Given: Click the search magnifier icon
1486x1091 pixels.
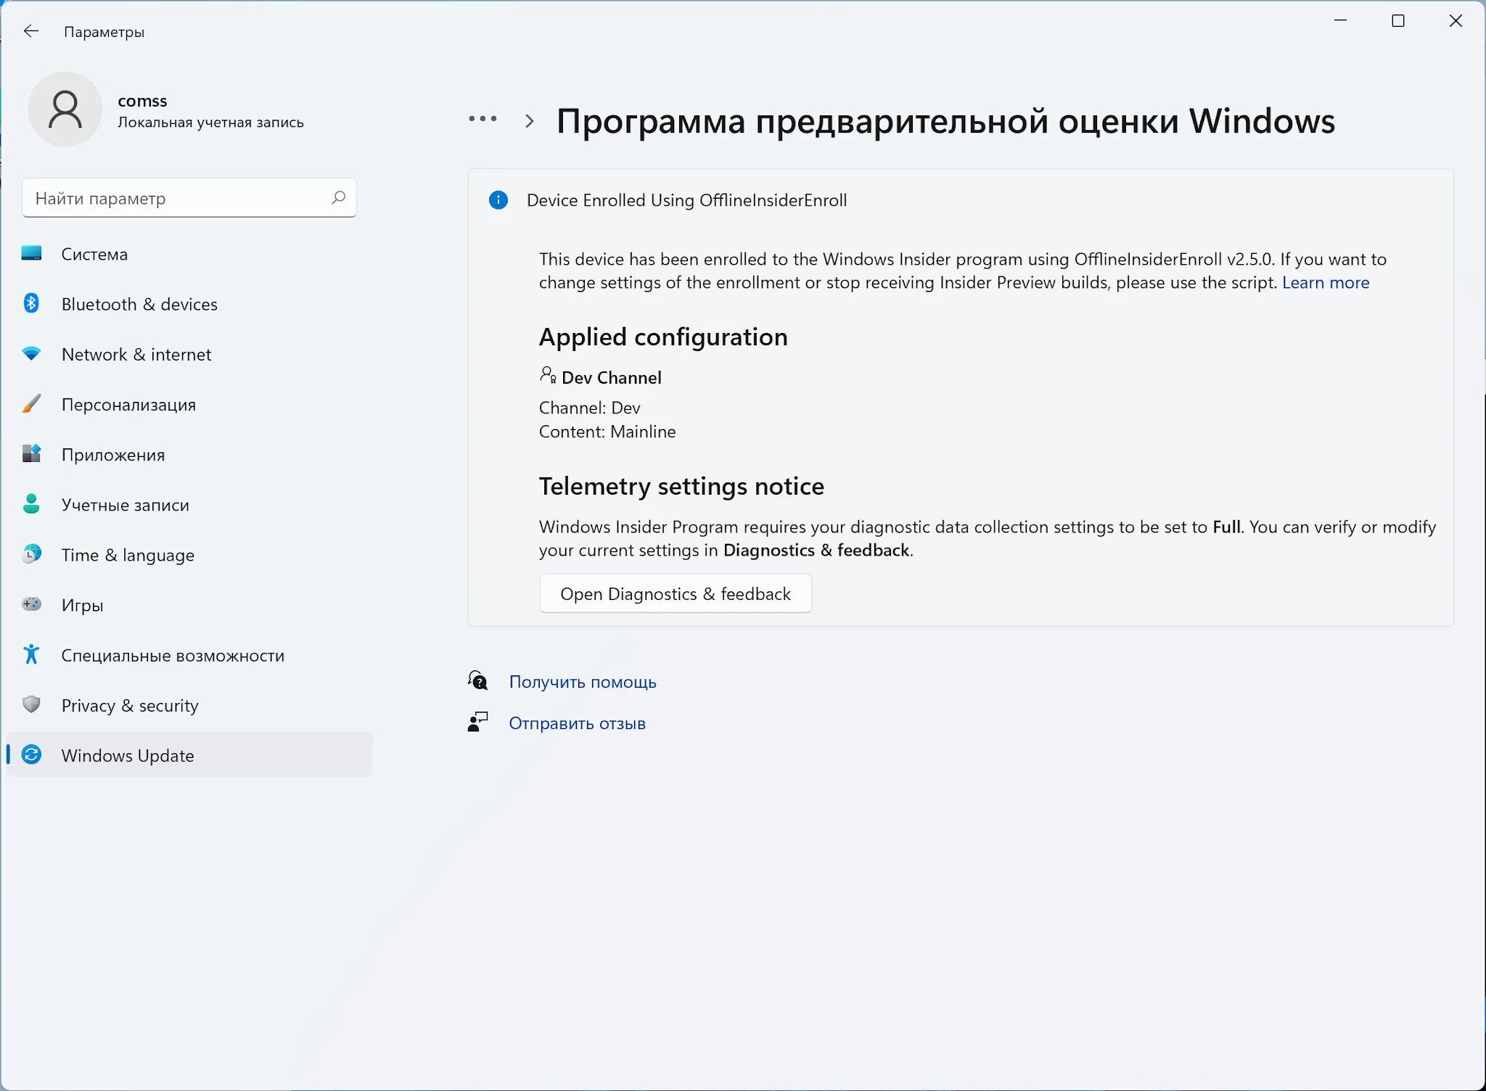Looking at the screenshot, I should [x=338, y=197].
